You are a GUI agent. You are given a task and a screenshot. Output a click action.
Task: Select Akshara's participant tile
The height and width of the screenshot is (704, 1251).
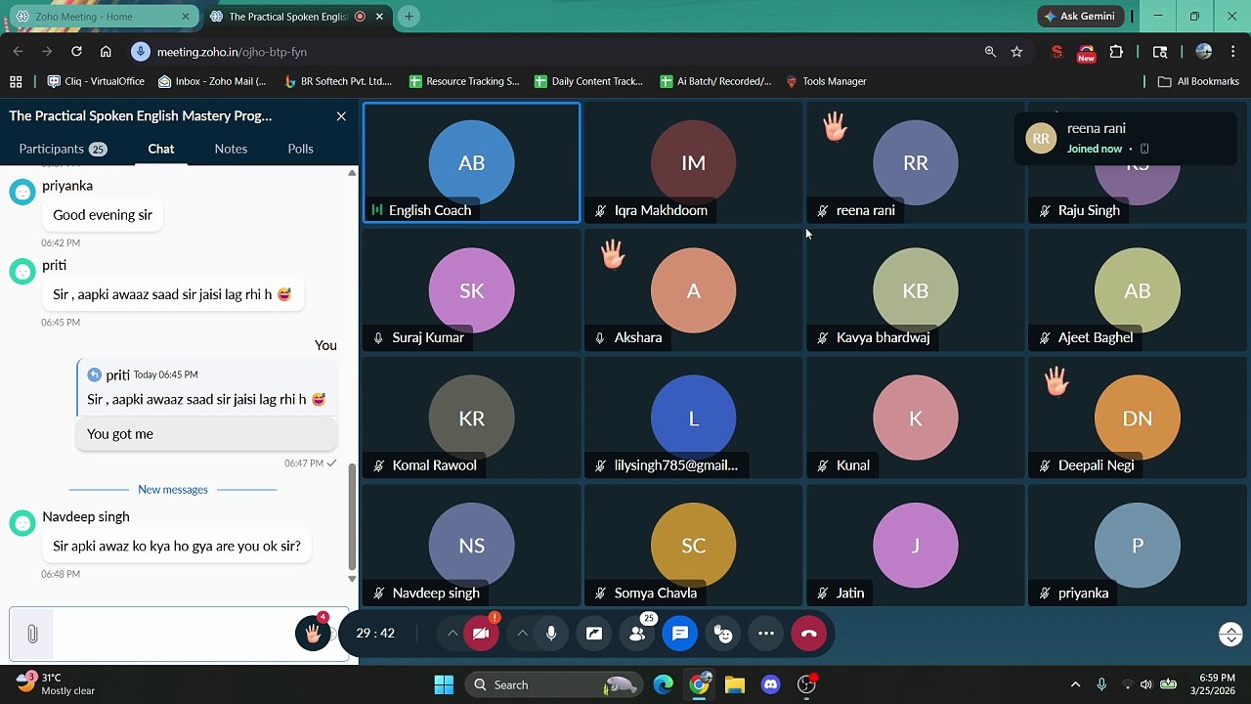pyautogui.click(x=693, y=290)
